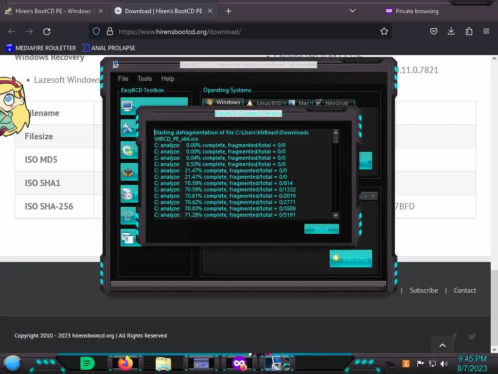This screenshot has width=498, height=374.
Task: Close the Download | Hiren's BootCD PE tab
Action: pos(210,11)
